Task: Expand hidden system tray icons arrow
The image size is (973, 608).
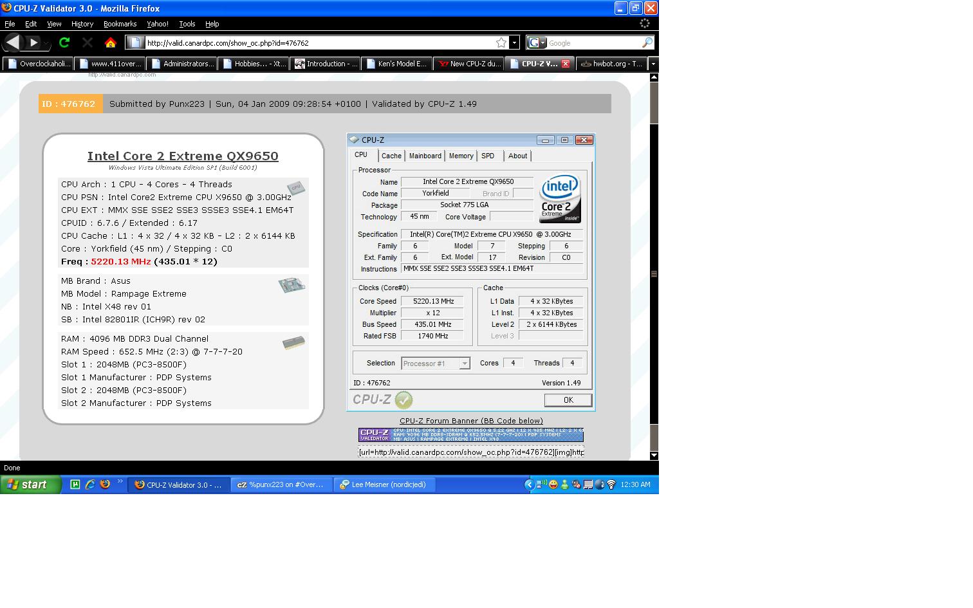Action: click(x=530, y=484)
